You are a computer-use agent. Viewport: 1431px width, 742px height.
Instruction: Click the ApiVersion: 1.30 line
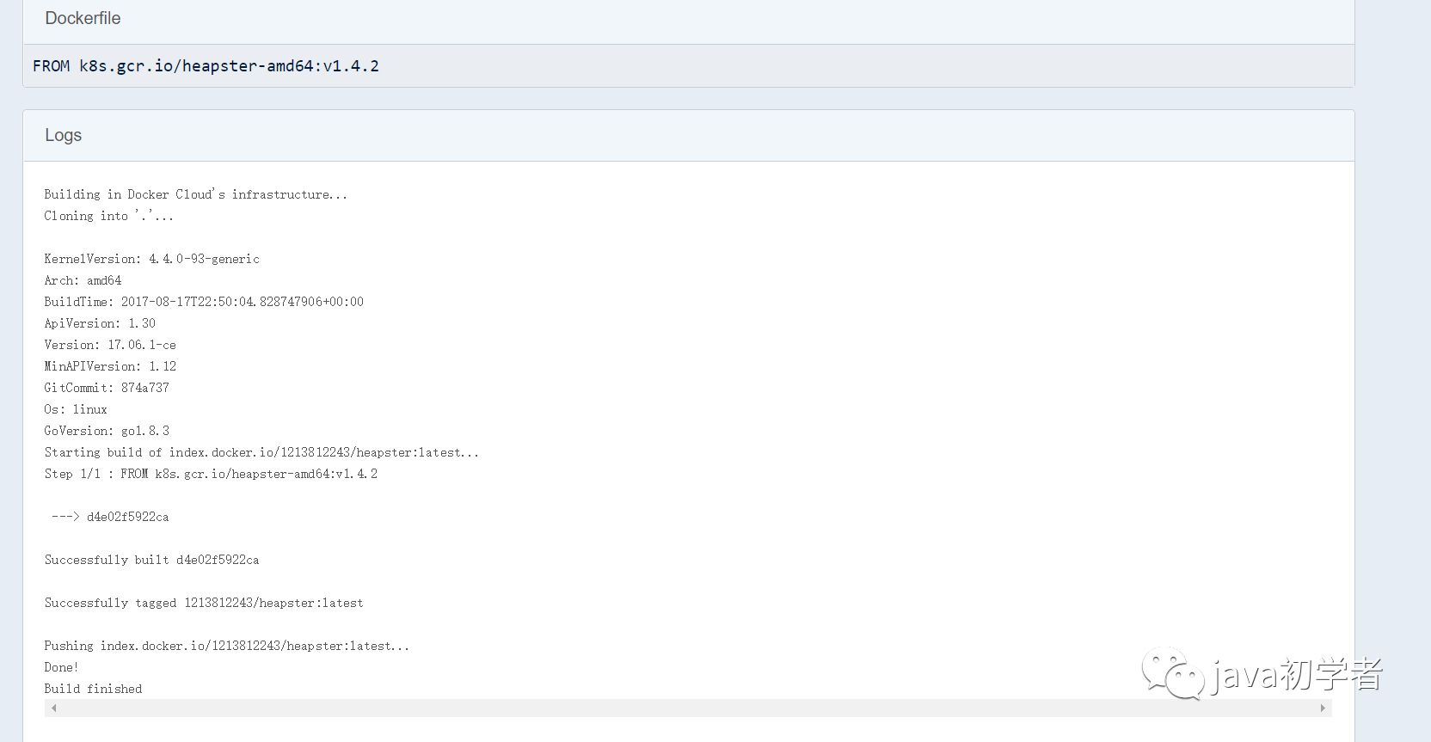coord(100,323)
